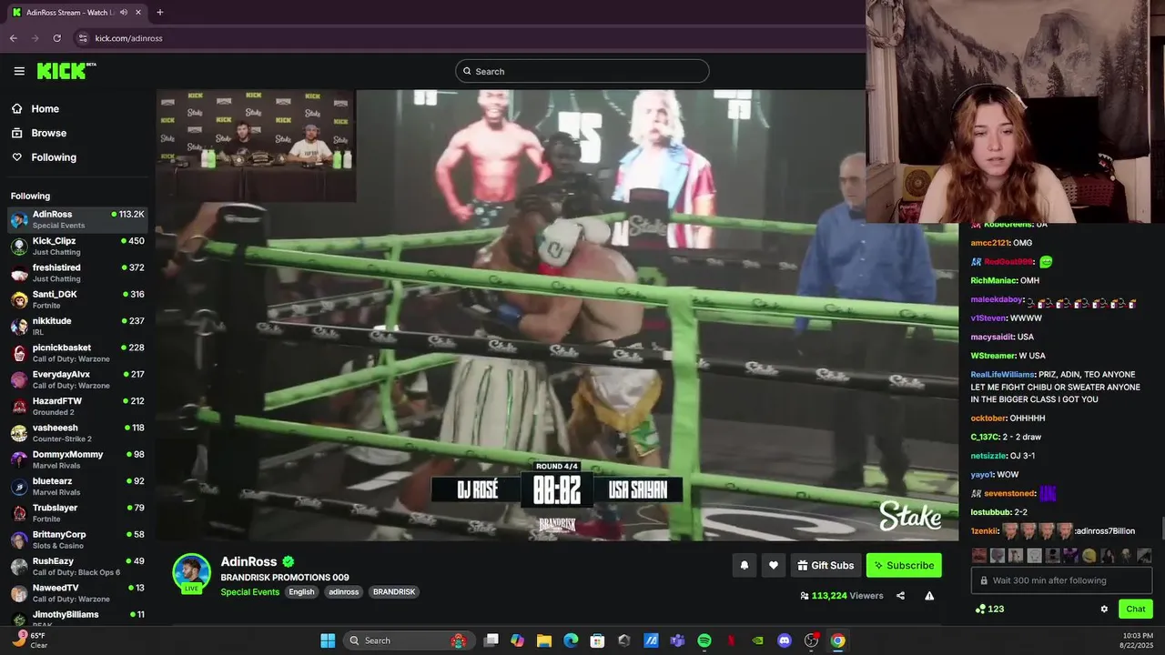Open Santi_DGK Fortnite channel

click(x=77, y=299)
